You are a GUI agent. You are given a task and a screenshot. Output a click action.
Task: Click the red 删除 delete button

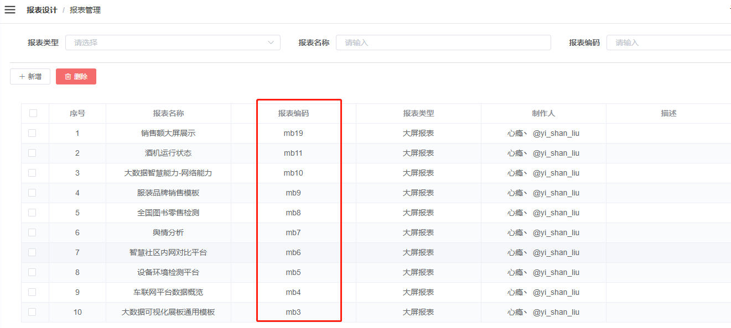[x=76, y=77]
